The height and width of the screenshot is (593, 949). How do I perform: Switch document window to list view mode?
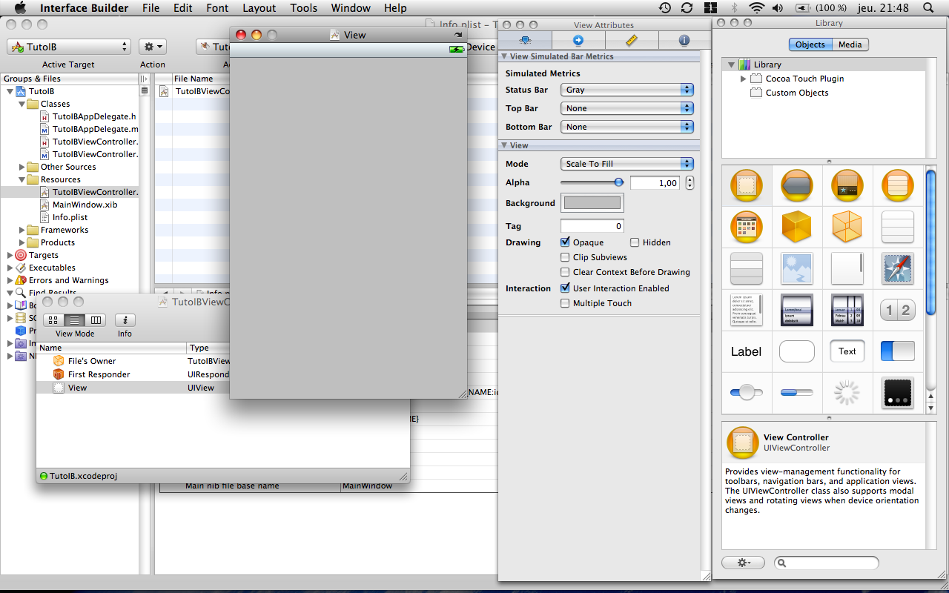coord(75,320)
